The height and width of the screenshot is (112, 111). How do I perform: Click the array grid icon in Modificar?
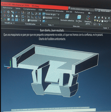17,20
